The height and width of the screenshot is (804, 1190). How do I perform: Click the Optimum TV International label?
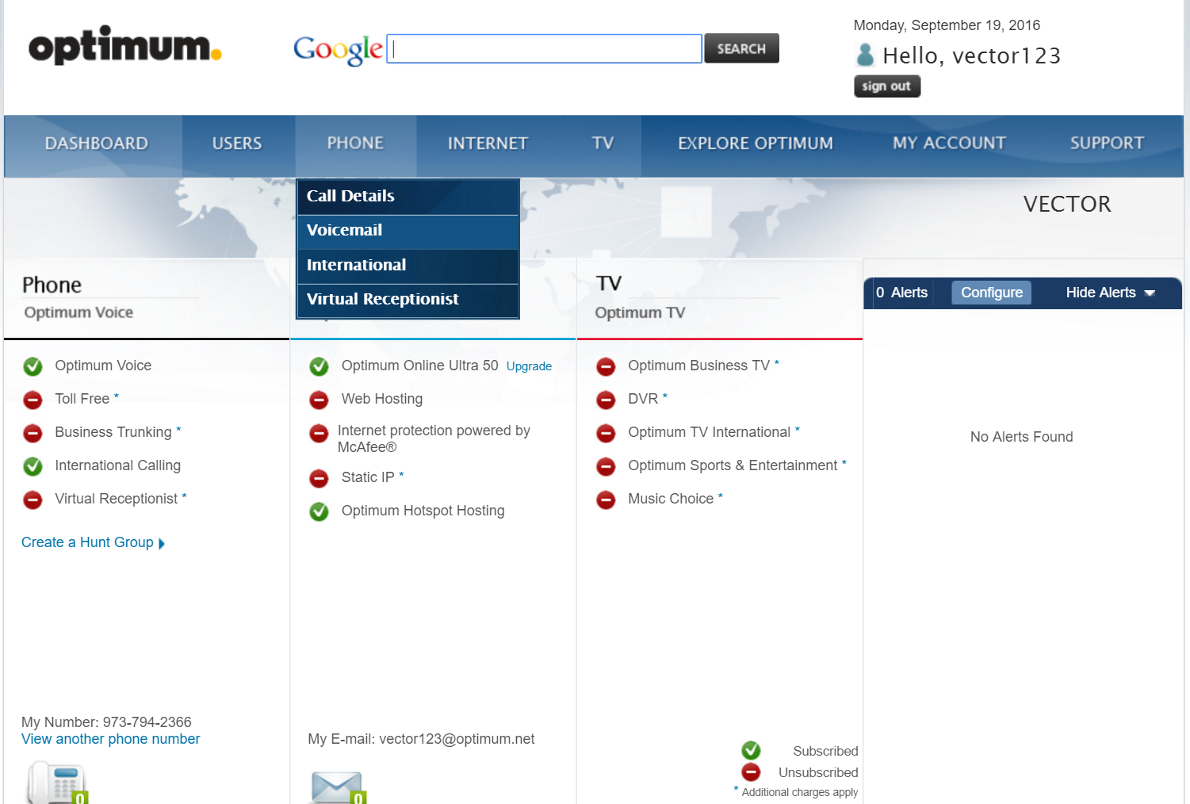[x=709, y=432]
